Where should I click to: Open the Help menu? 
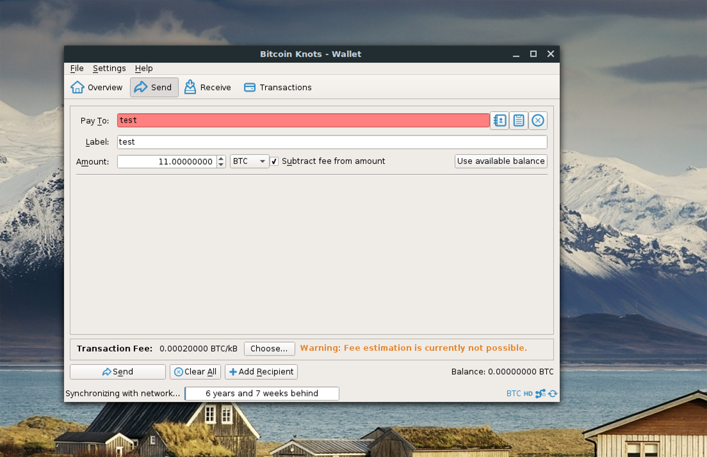[x=144, y=68]
